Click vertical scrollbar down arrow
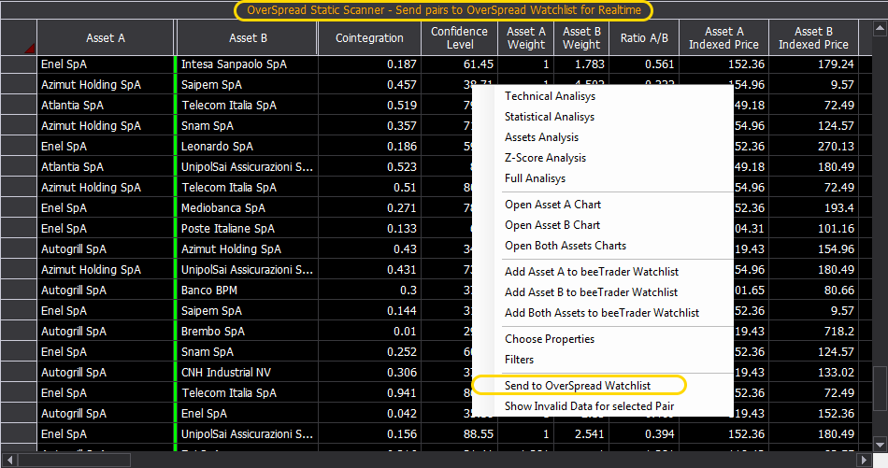 pos(881,444)
